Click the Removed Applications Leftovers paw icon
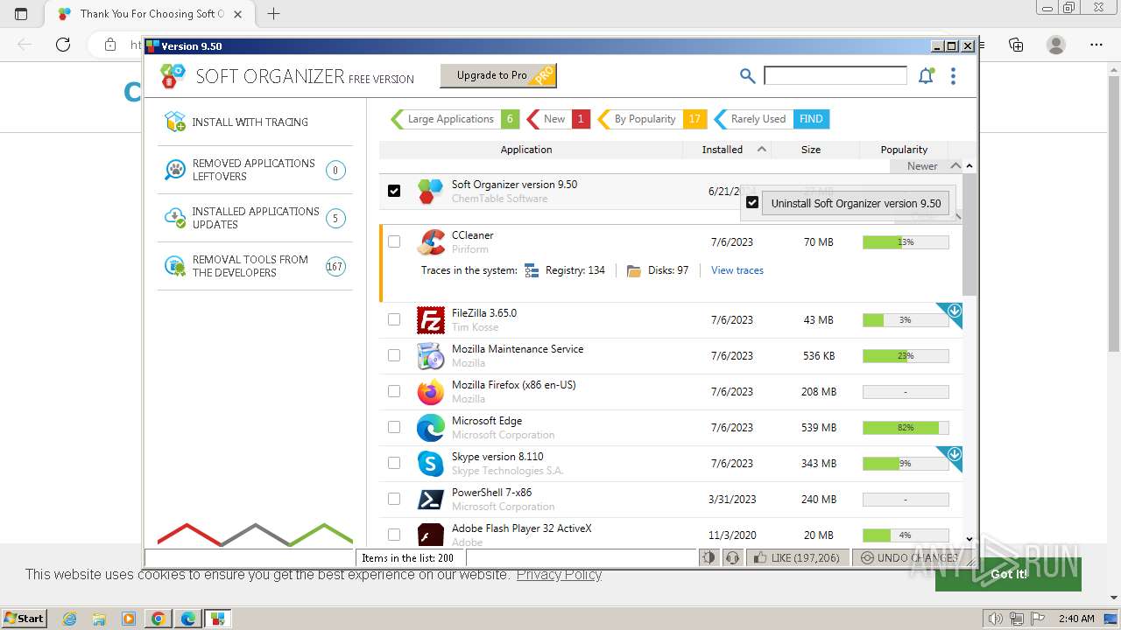1121x630 pixels. (175, 170)
